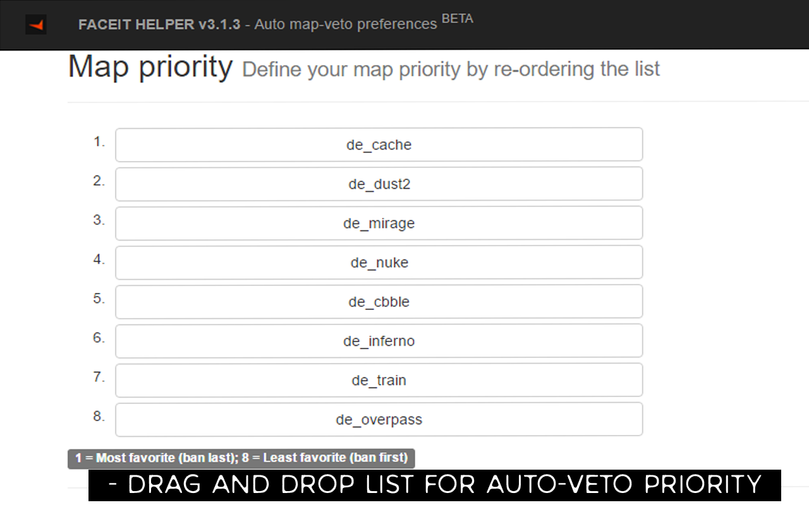Click the de_mirage list entry
809x505 pixels.
[x=379, y=223]
